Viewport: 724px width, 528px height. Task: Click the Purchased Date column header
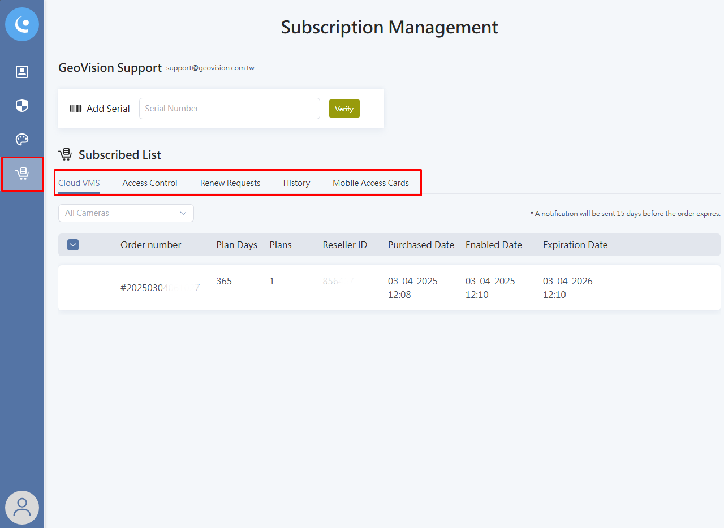click(x=421, y=245)
